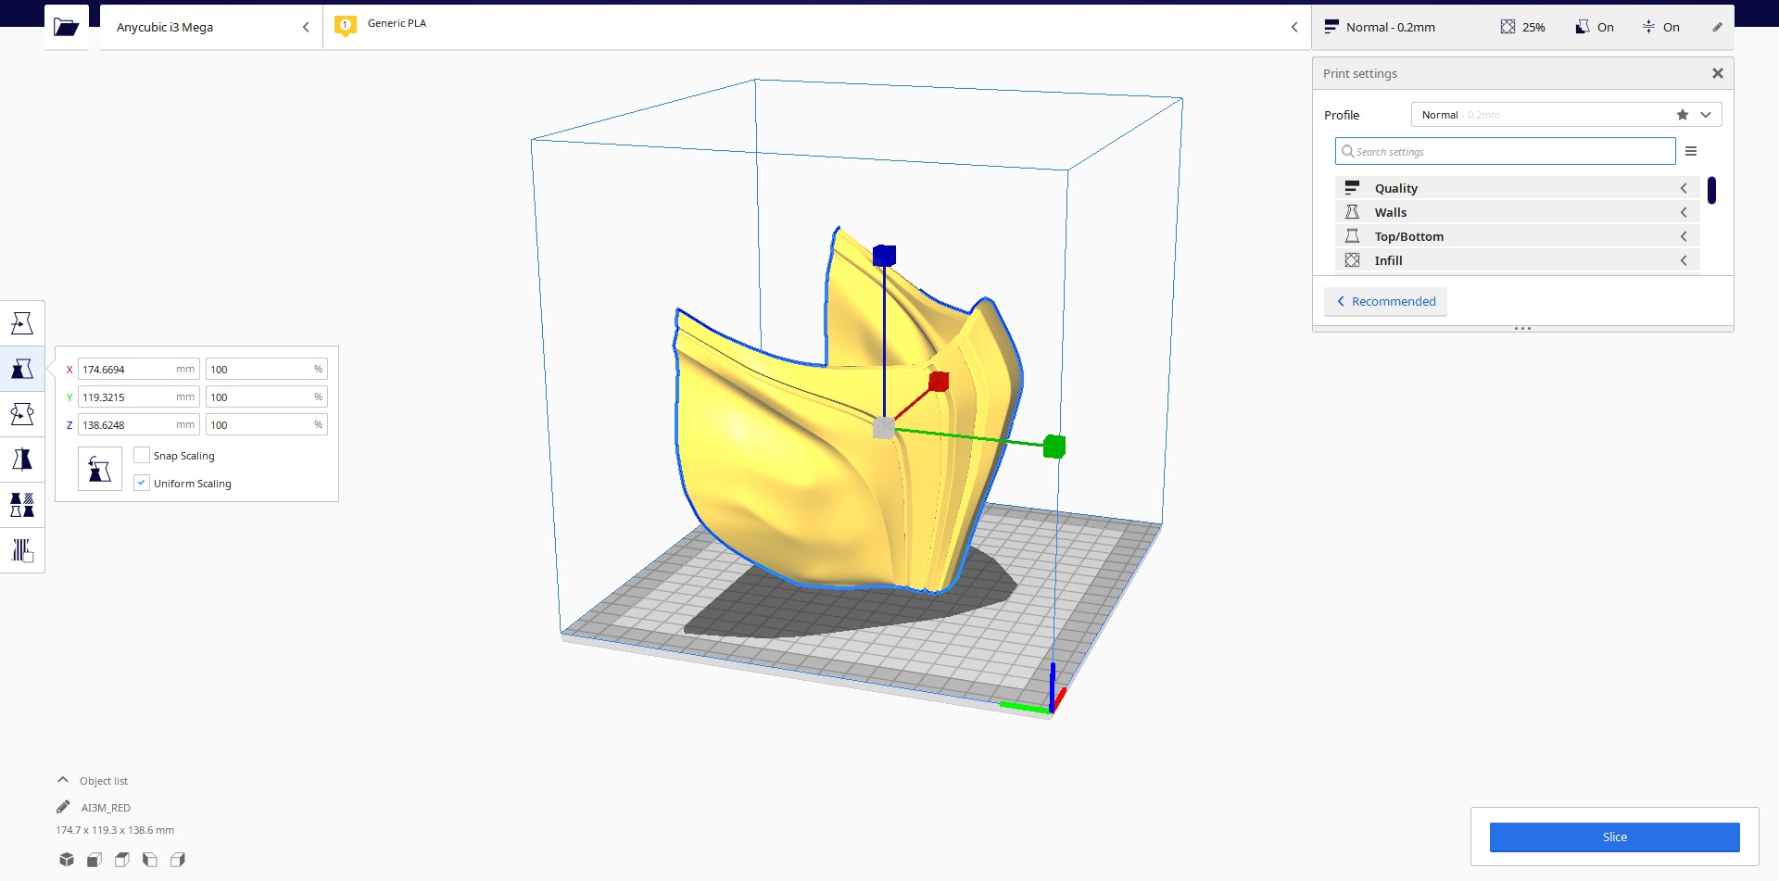This screenshot has width=1779, height=881.
Task: Expand the Top/Bottom settings category
Action: (1517, 236)
